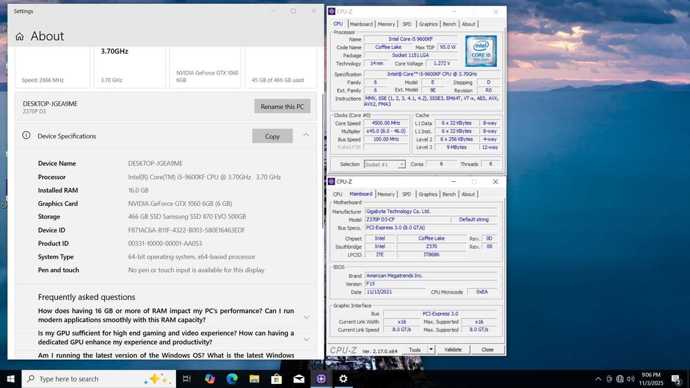The width and height of the screenshot is (690, 388).
Task: Switch to CPU-Z using the taskbar icon
Action: 322,379
